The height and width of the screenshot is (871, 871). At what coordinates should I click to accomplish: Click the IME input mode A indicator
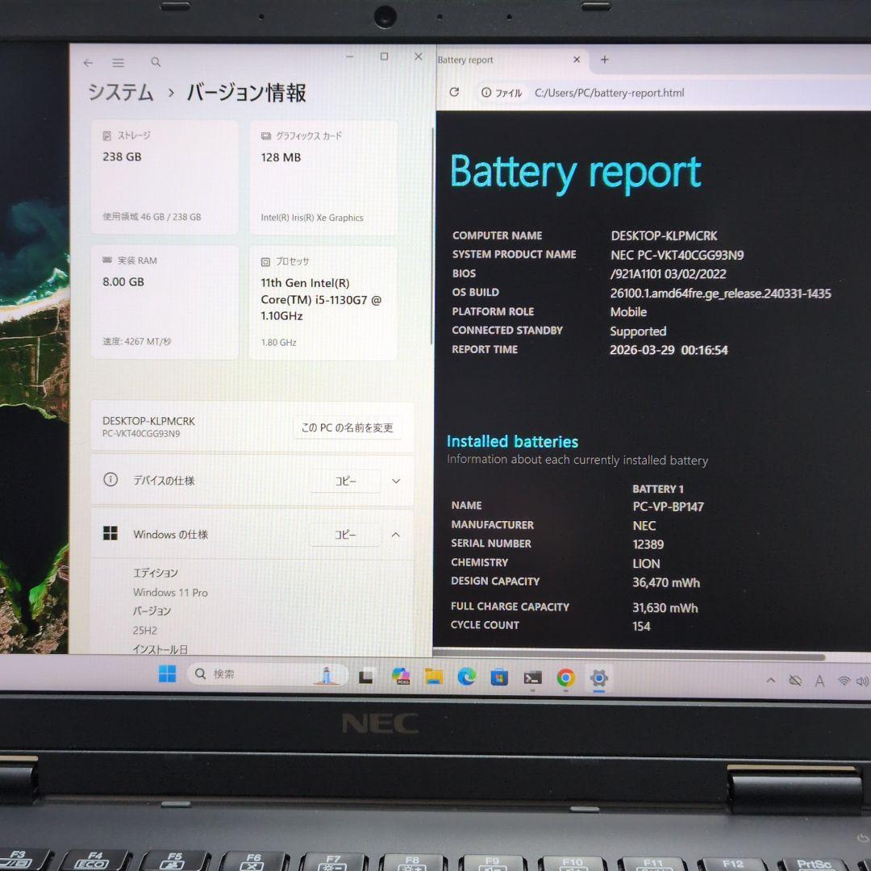tap(819, 681)
